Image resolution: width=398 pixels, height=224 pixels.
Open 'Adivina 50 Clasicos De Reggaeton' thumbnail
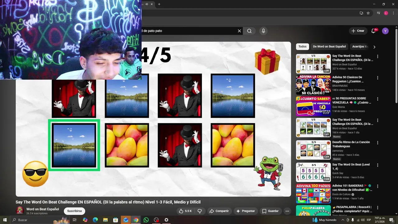pos(313,85)
